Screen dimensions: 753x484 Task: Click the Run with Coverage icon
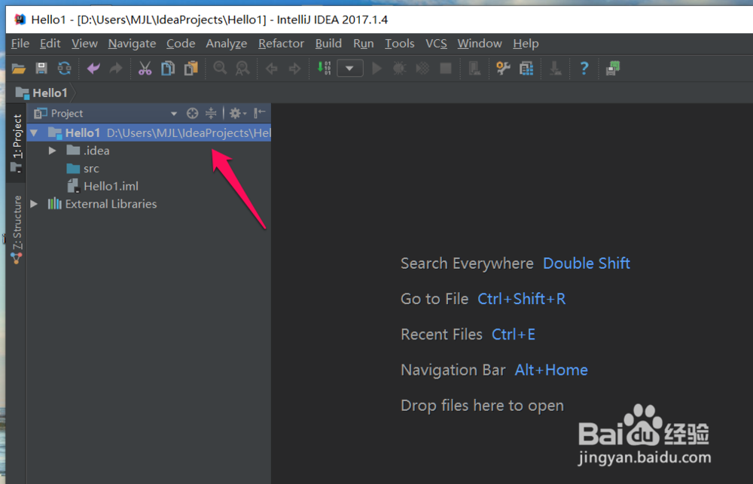pyautogui.click(x=422, y=68)
